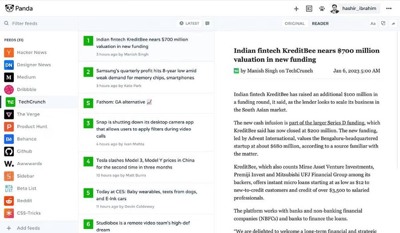Open the Product Hunt feed
Image resolution: width=400 pixels, height=233 pixels.
[x=39, y=126]
